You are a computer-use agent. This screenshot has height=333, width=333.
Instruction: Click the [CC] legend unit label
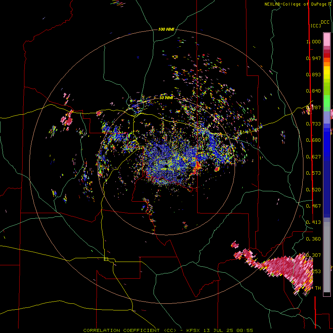click(x=316, y=26)
